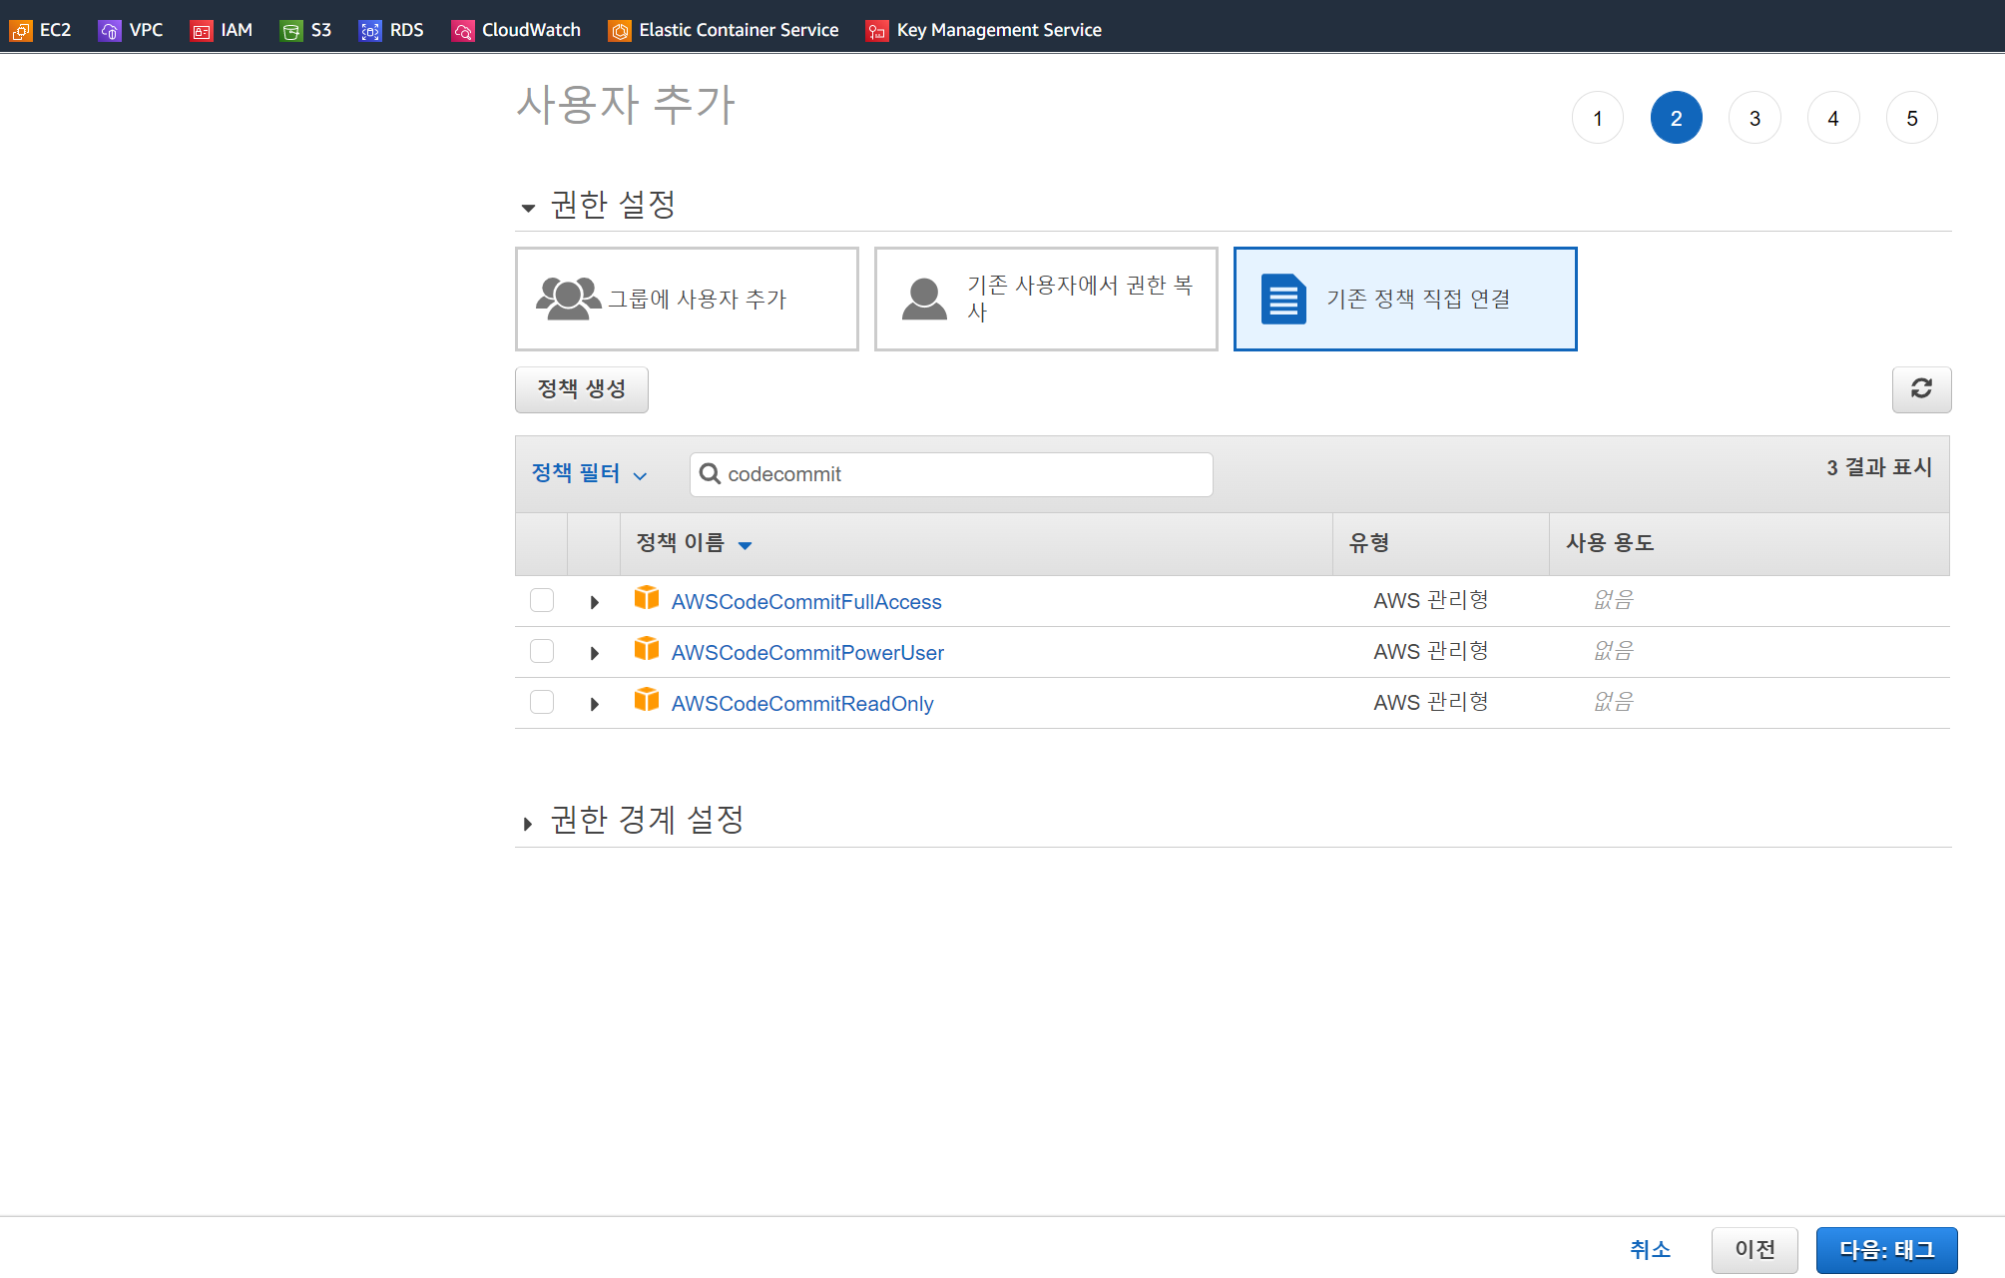Open the AWSCodeCommitReadOnly policy link
Screen dimensions: 2005x1278
(801, 704)
